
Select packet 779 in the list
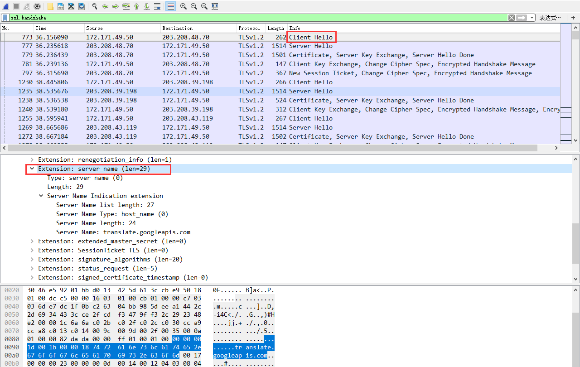[x=280, y=55]
